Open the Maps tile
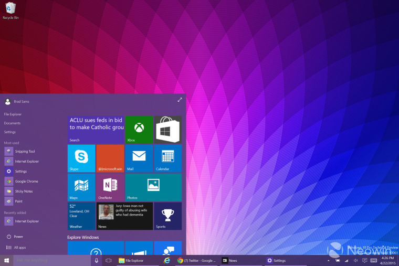Screen dimensions: 399x266 (81, 187)
